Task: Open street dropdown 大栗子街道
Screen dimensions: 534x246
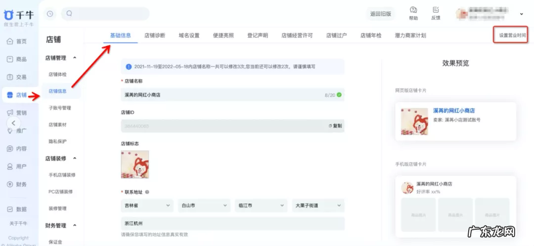Action: pos(318,205)
